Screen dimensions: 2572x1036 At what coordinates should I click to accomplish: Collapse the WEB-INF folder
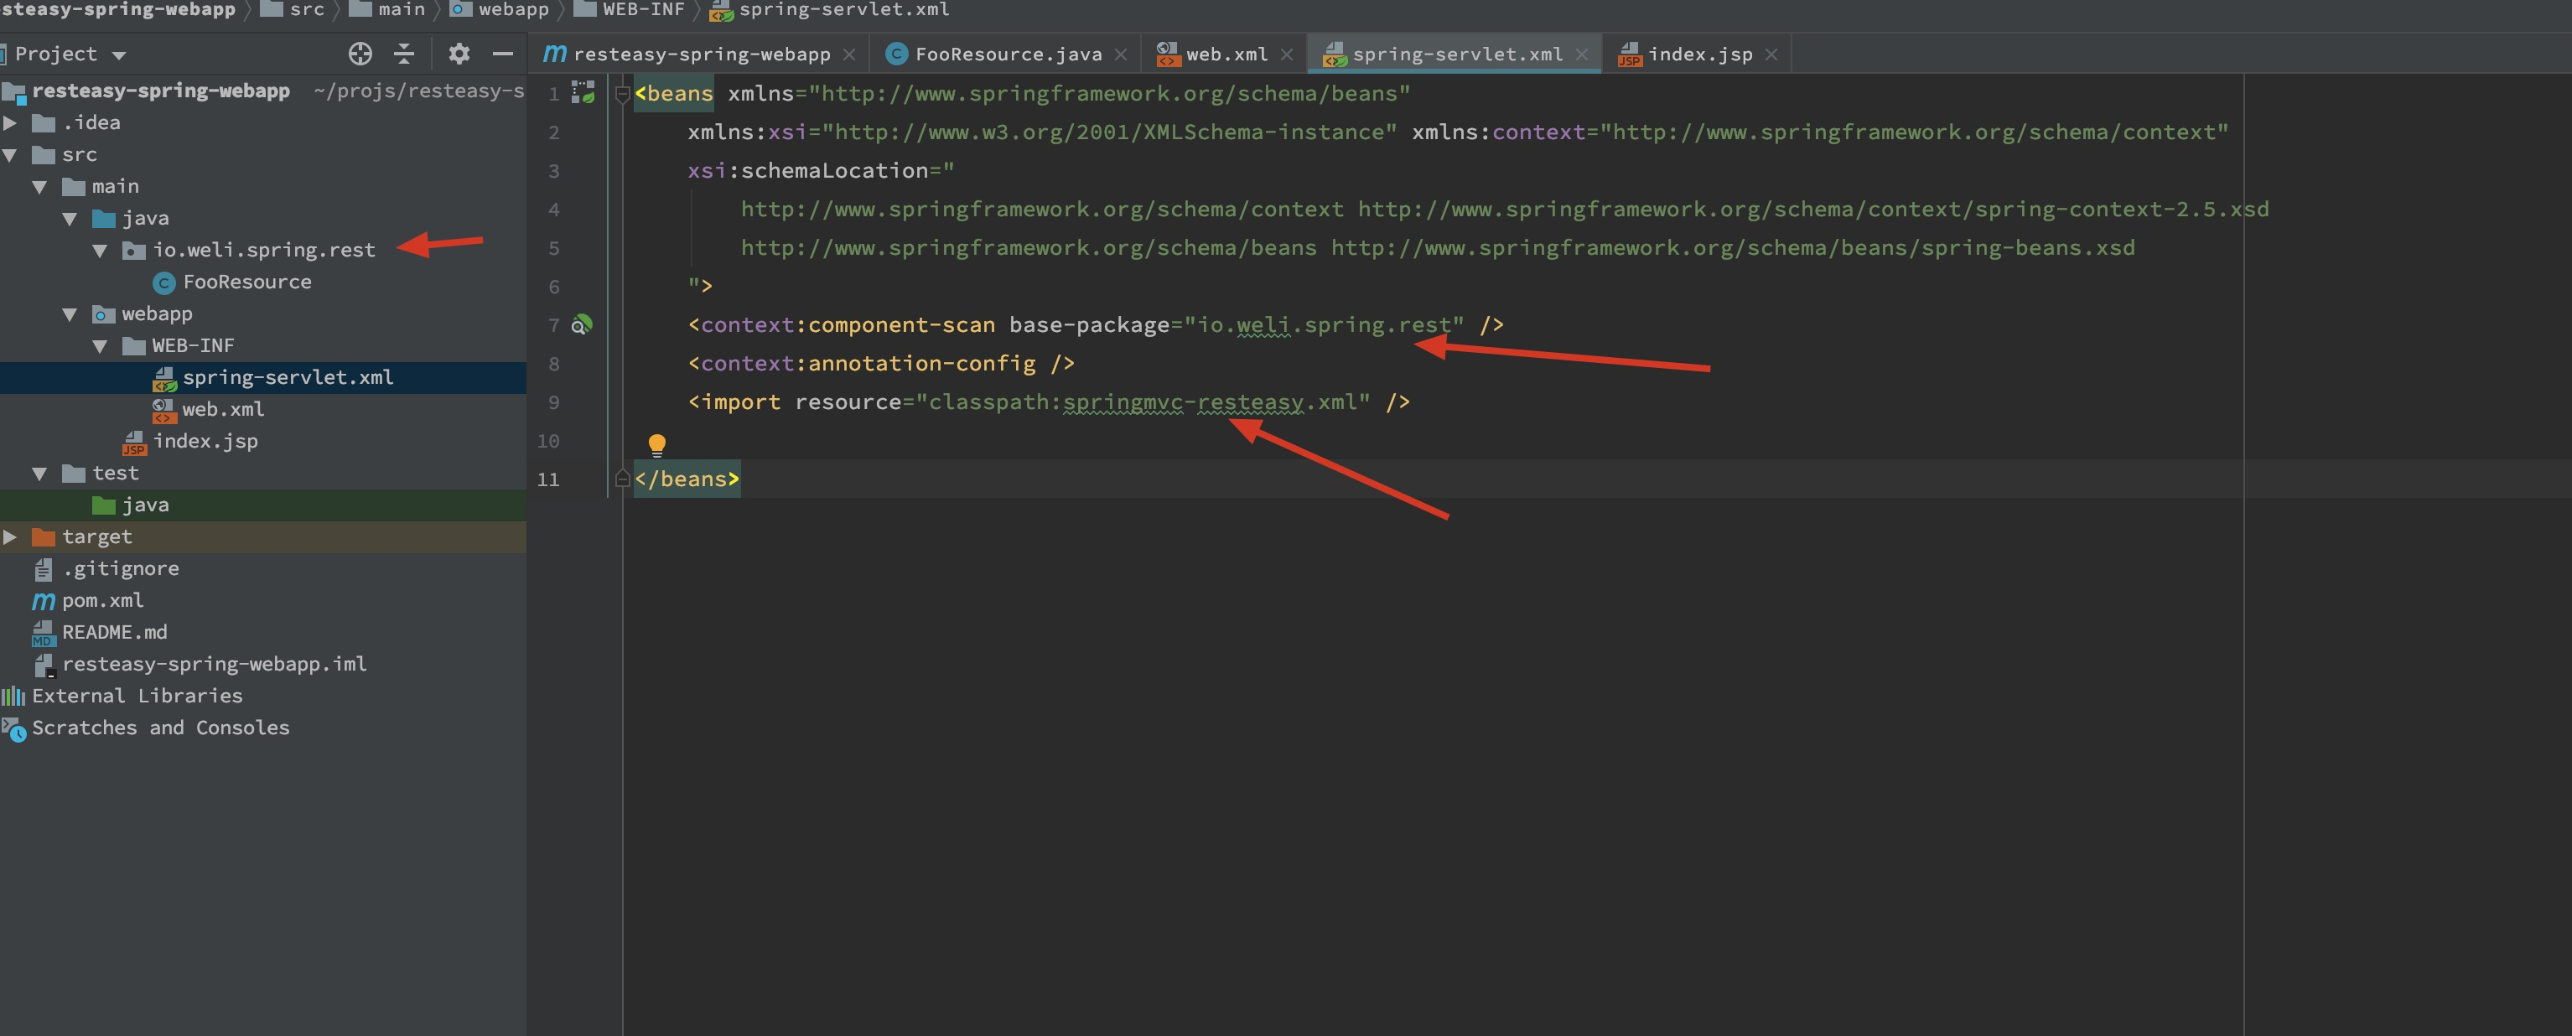click(100, 346)
